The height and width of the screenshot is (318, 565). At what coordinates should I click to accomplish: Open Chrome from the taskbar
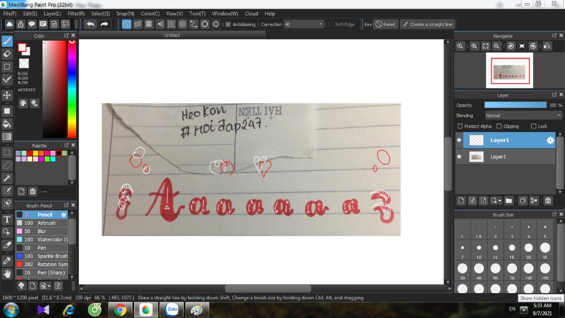point(120,310)
